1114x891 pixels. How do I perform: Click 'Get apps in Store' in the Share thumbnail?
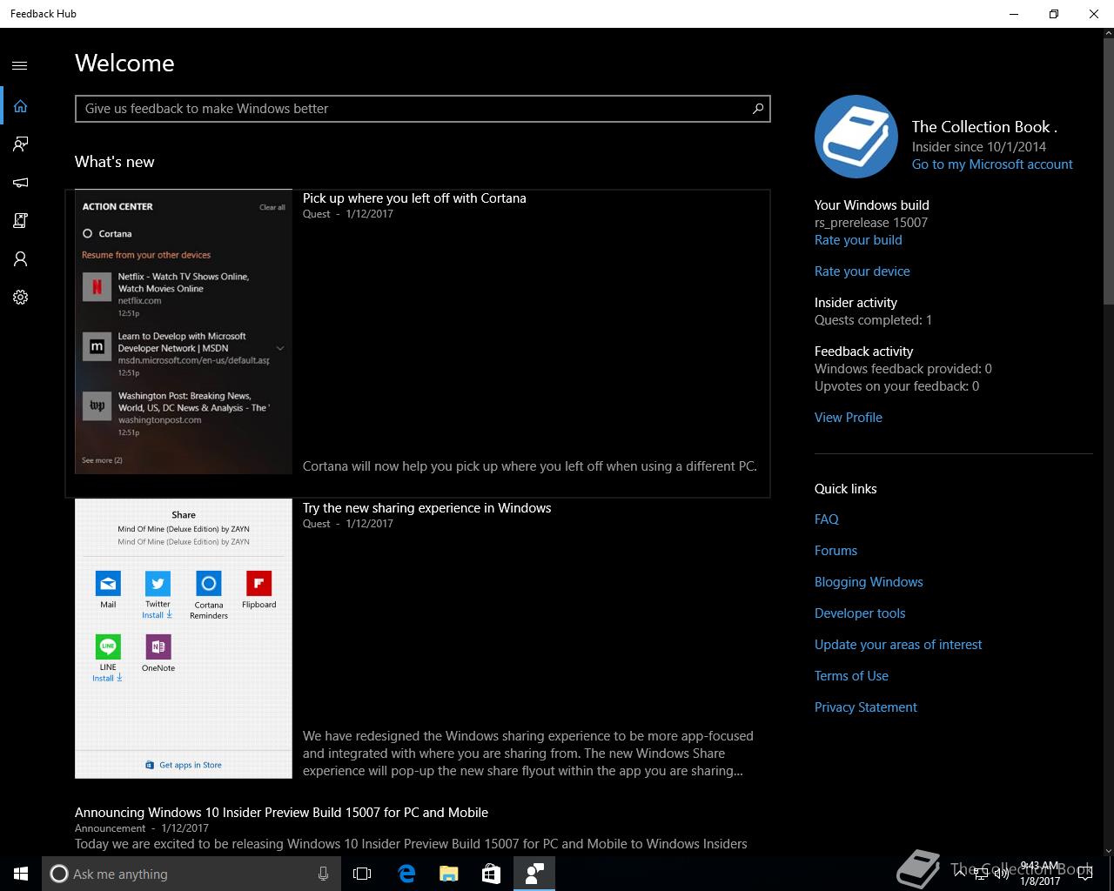coord(184,765)
